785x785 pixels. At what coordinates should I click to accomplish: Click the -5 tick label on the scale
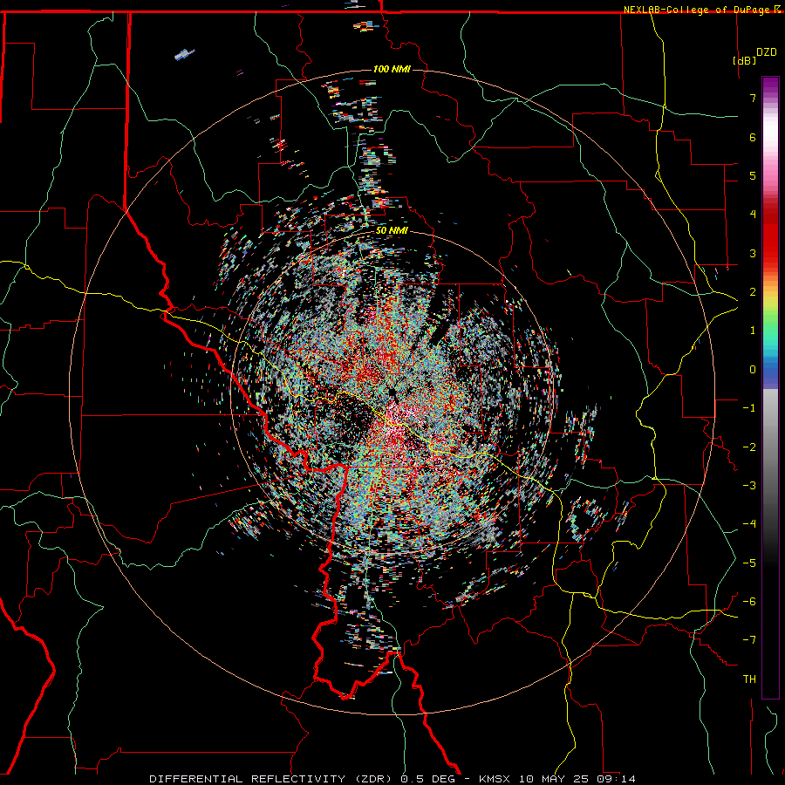point(749,563)
